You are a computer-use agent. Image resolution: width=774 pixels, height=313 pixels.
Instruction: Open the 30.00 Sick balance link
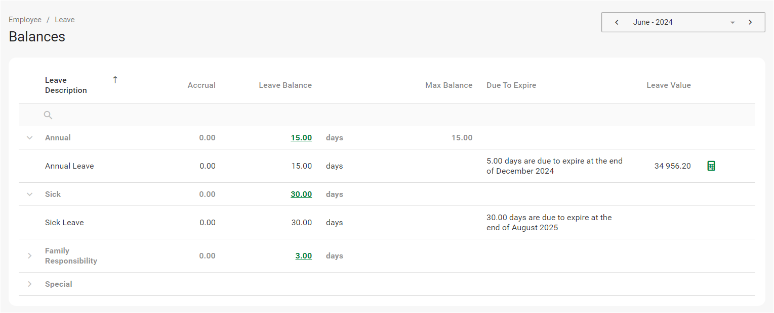click(x=301, y=194)
